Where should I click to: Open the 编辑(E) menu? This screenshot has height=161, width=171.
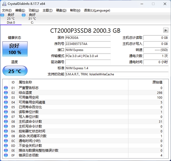pos(20,10)
